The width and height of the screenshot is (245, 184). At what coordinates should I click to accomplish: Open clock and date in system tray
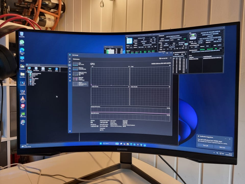(229, 154)
